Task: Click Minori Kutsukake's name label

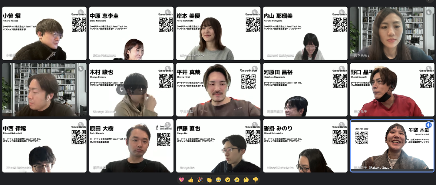Action: click(x=280, y=168)
